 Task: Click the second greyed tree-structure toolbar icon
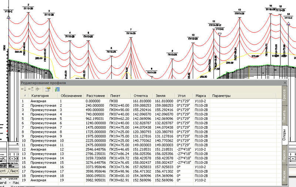pyautogui.click(x=31, y=89)
